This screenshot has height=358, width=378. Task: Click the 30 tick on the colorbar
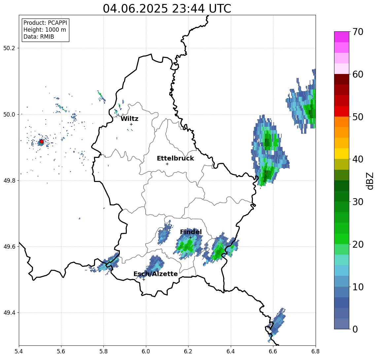(358, 202)
